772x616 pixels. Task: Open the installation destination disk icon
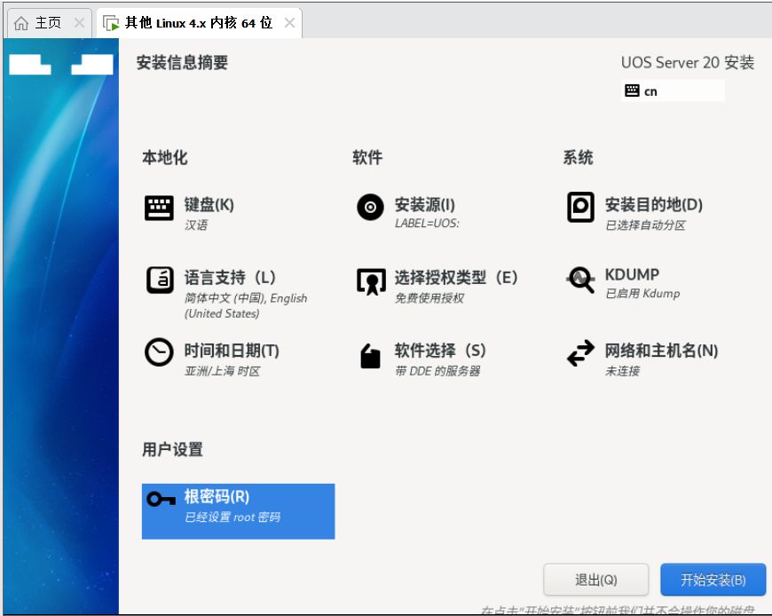coord(580,208)
